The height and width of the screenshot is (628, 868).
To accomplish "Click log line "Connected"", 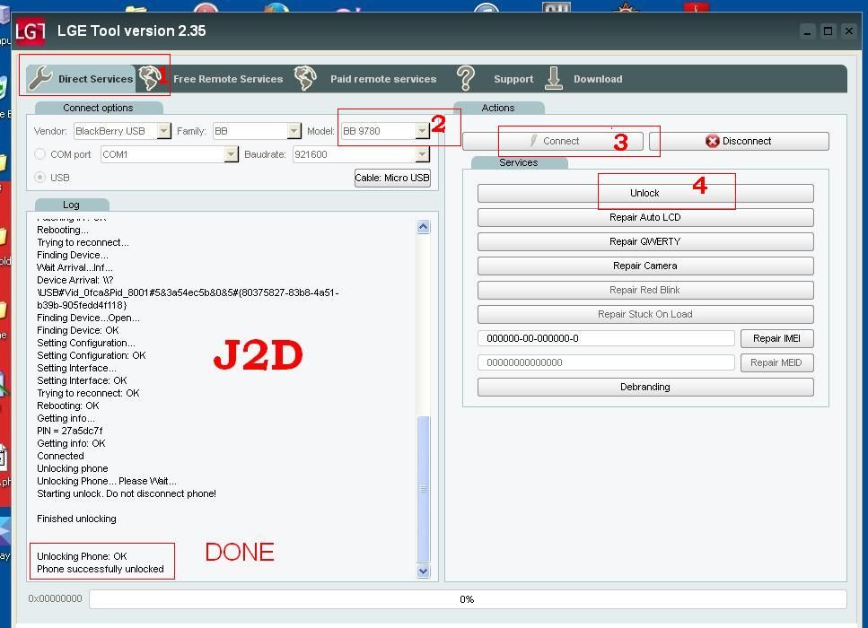I will tap(60, 456).
